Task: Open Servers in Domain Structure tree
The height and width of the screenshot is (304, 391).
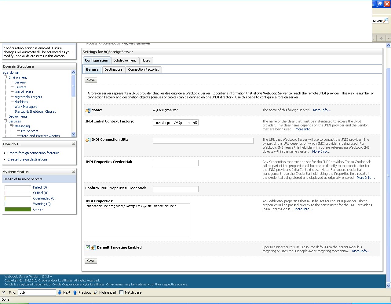Action: [x=20, y=82]
